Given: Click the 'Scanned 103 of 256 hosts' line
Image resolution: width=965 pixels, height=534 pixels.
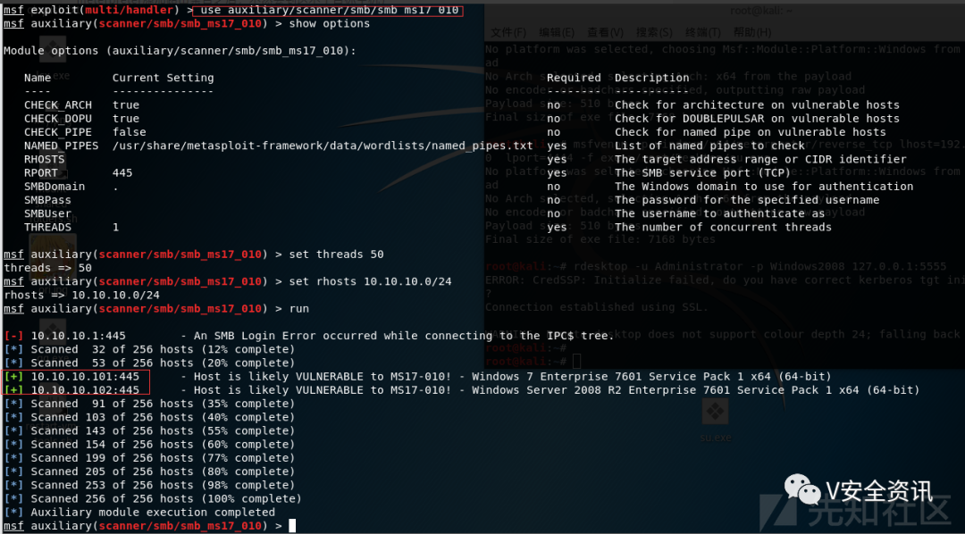Looking at the screenshot, I should point(149,416).
